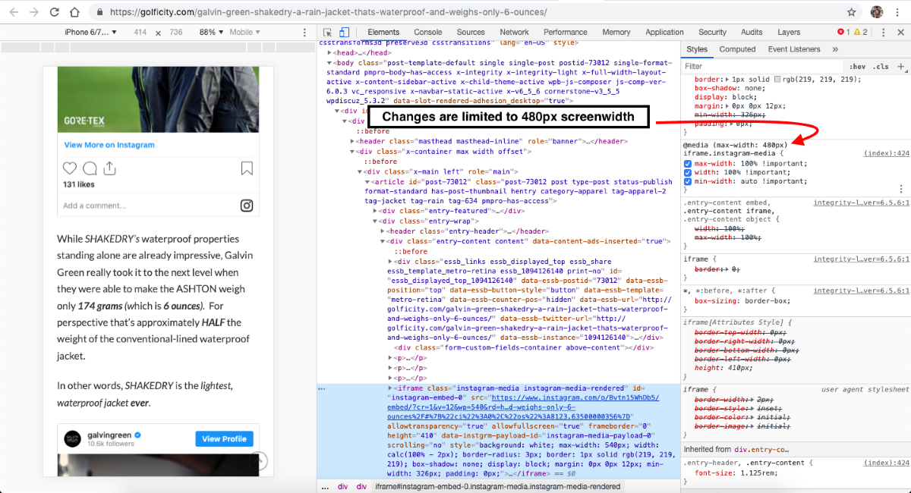The height and width of the screenshot is (493, 911).
Task: Click the Add a comment field
Action: (x=94, y=206)
